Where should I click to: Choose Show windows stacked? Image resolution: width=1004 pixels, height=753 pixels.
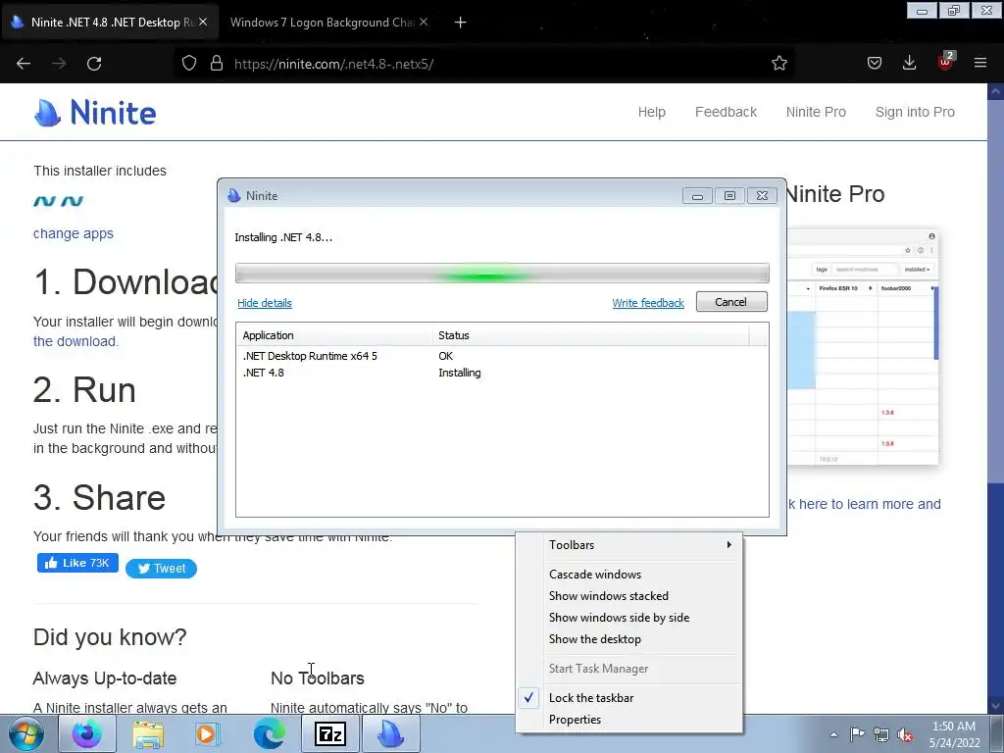click(x=628, y=596)
